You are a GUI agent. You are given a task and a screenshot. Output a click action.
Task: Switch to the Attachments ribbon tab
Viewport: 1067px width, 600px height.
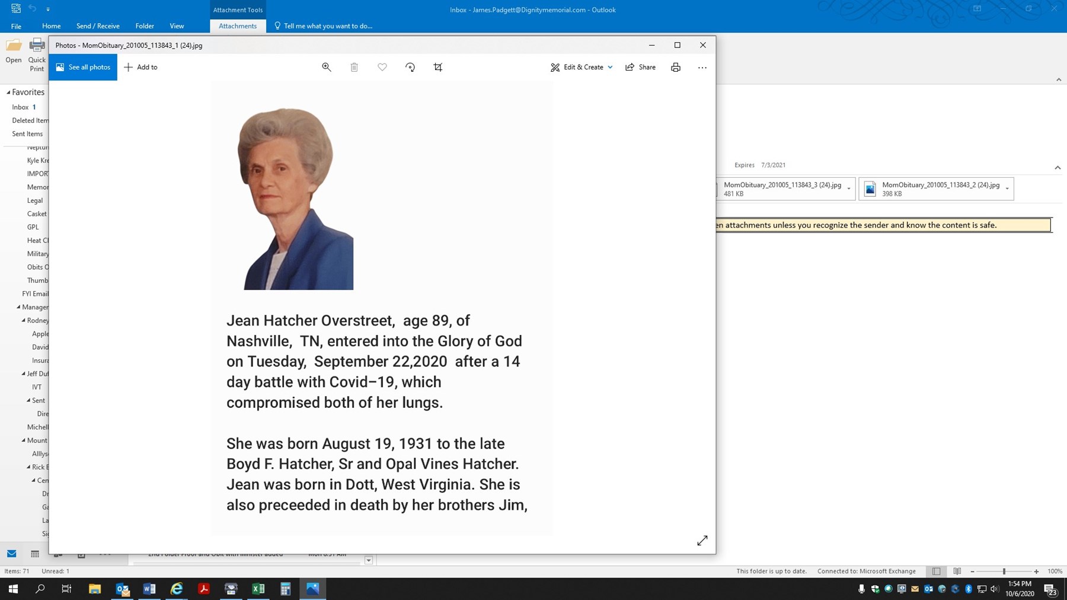tap(237, 25)
